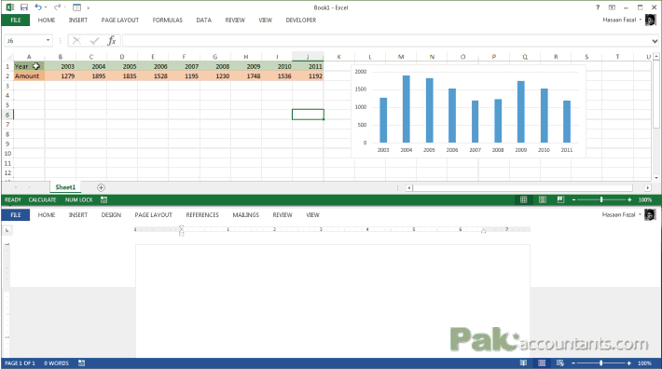Open the Excel FILE tab
Viewport: 662px width, 369px height.
(x=16, y=20)
